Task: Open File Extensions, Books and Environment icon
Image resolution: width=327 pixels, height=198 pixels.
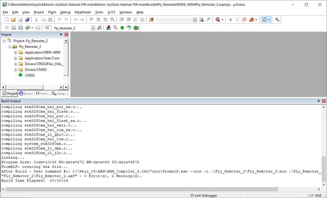Action: [108, 28]
